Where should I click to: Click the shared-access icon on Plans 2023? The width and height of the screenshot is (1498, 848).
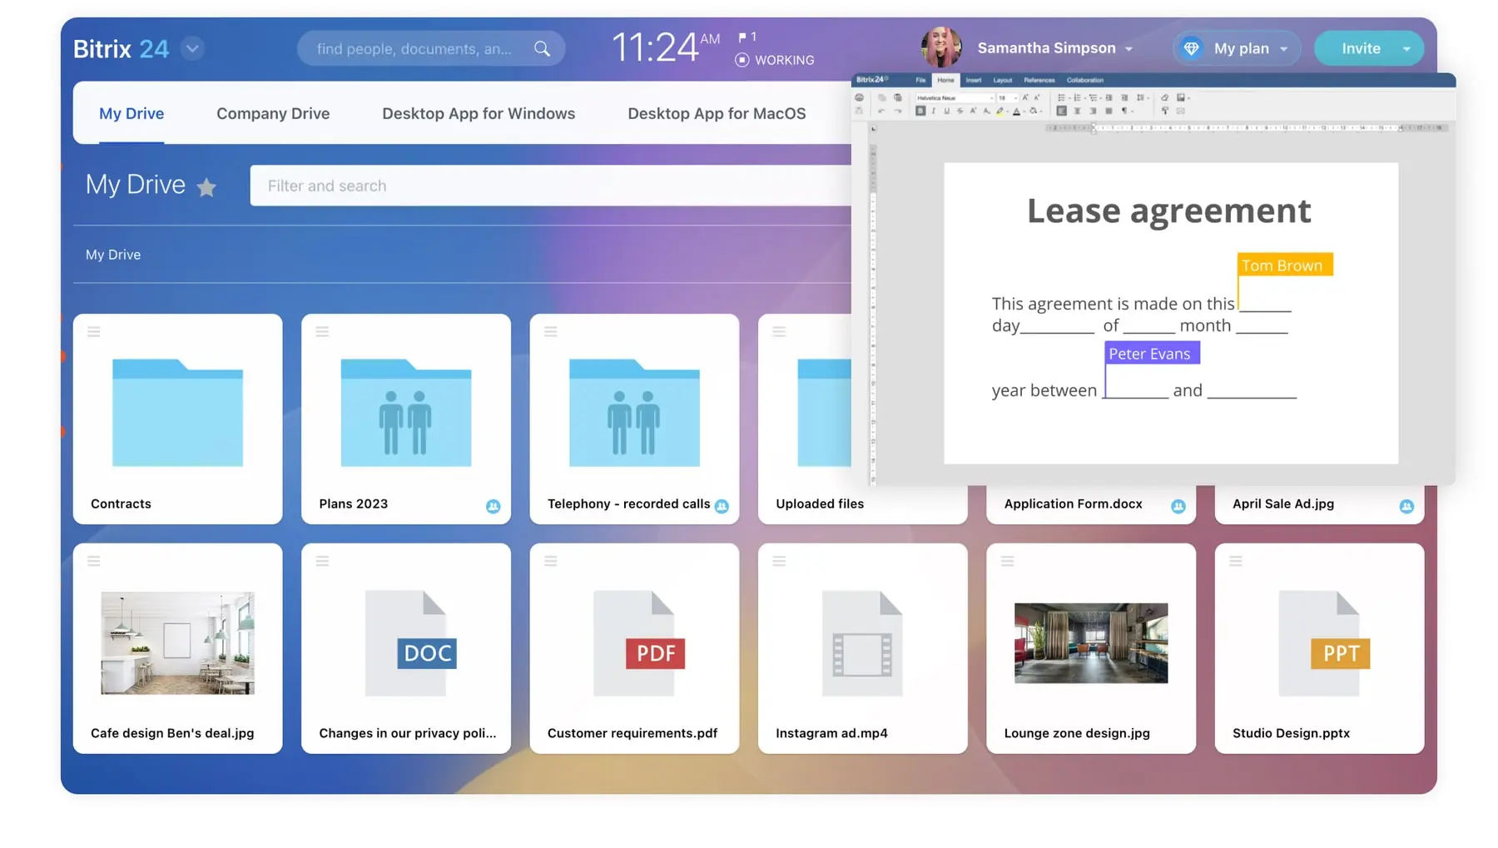493,506
